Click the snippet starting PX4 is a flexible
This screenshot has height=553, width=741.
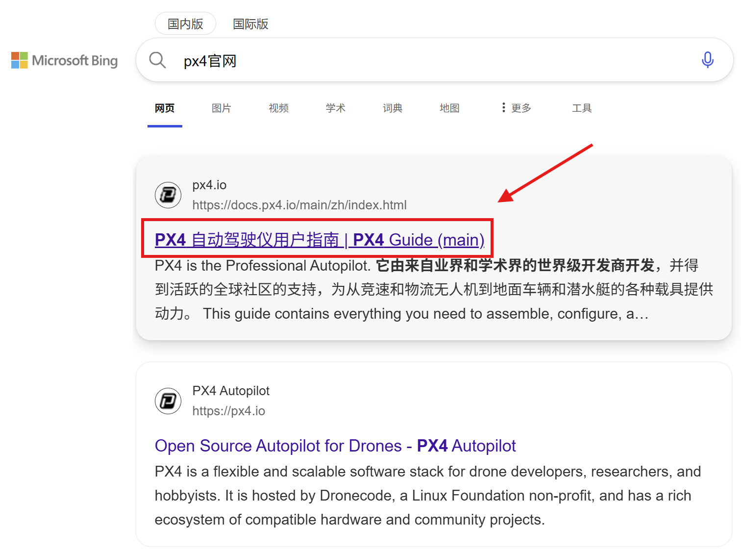(x=428, y=495)
